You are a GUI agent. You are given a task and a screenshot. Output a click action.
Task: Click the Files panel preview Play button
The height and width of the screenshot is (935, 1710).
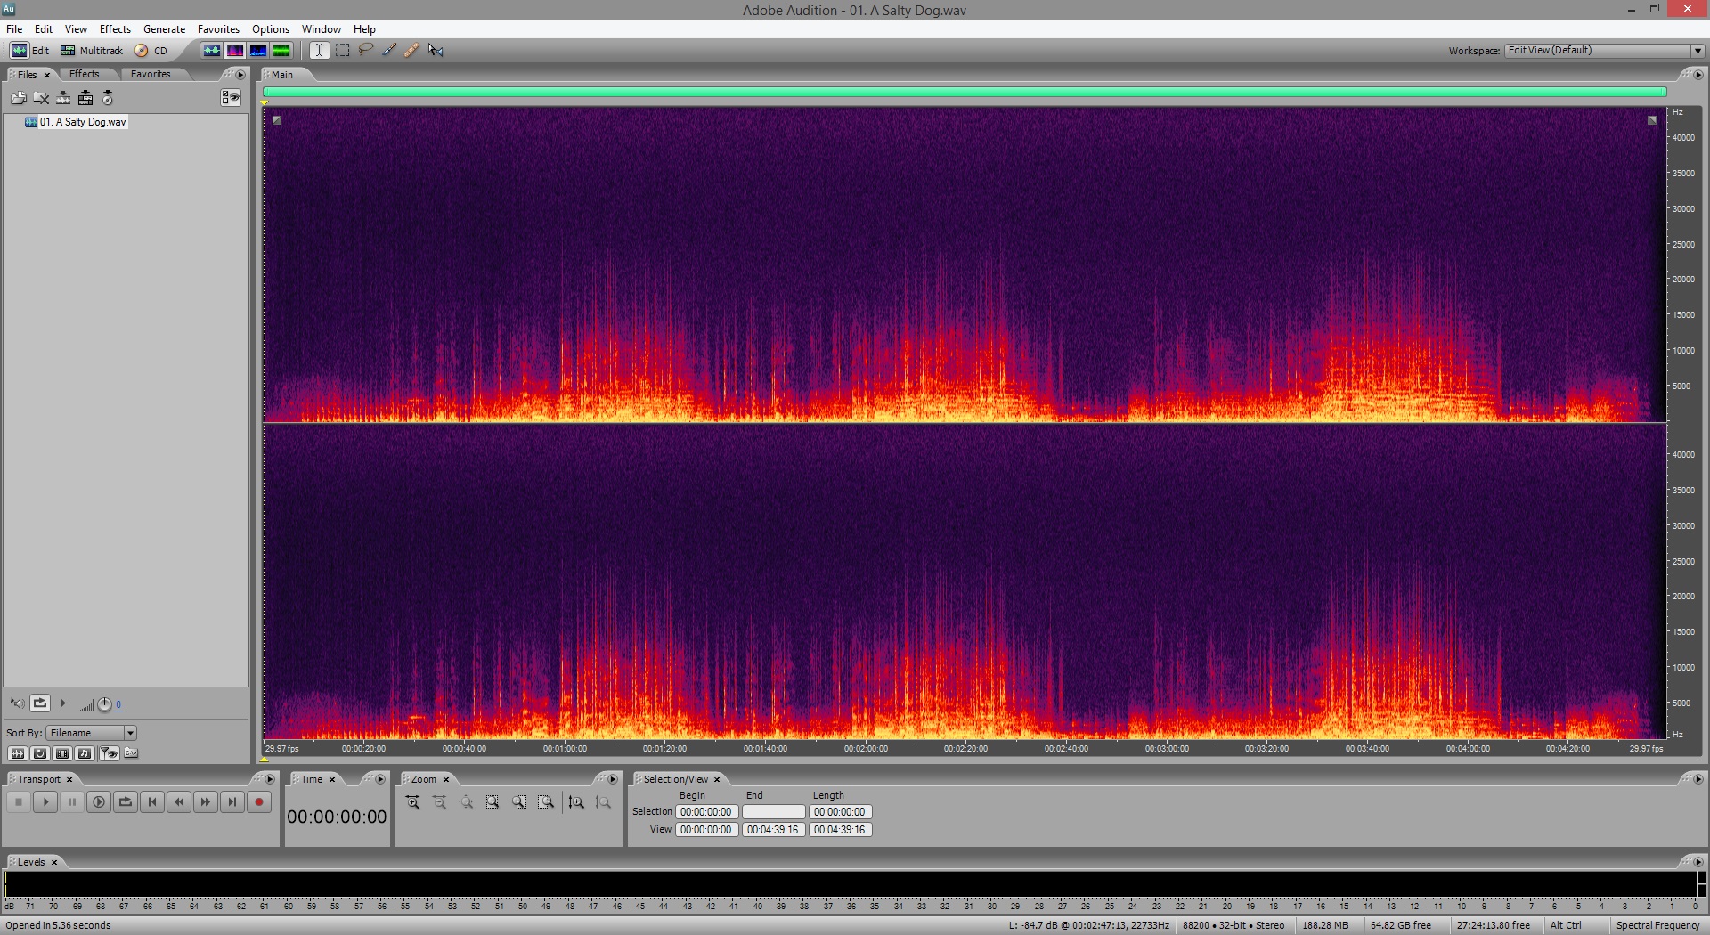(63, 703)
